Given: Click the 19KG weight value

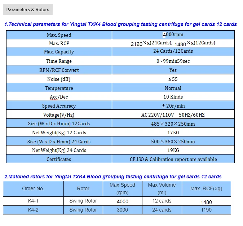Looking at the screenshot, I should [x=173, y=150].
